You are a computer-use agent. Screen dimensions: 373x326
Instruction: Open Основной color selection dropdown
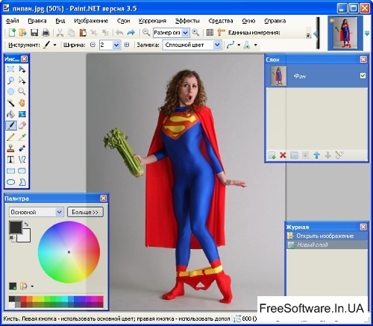[x=37, y=212]
